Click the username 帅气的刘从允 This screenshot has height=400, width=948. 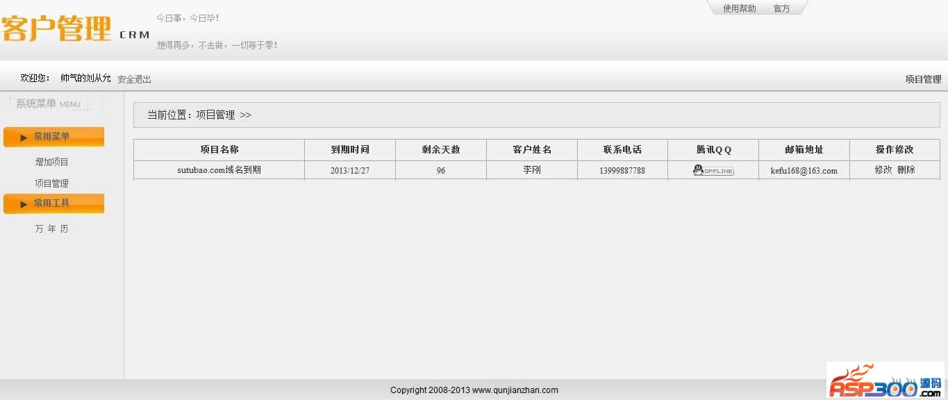85,78
